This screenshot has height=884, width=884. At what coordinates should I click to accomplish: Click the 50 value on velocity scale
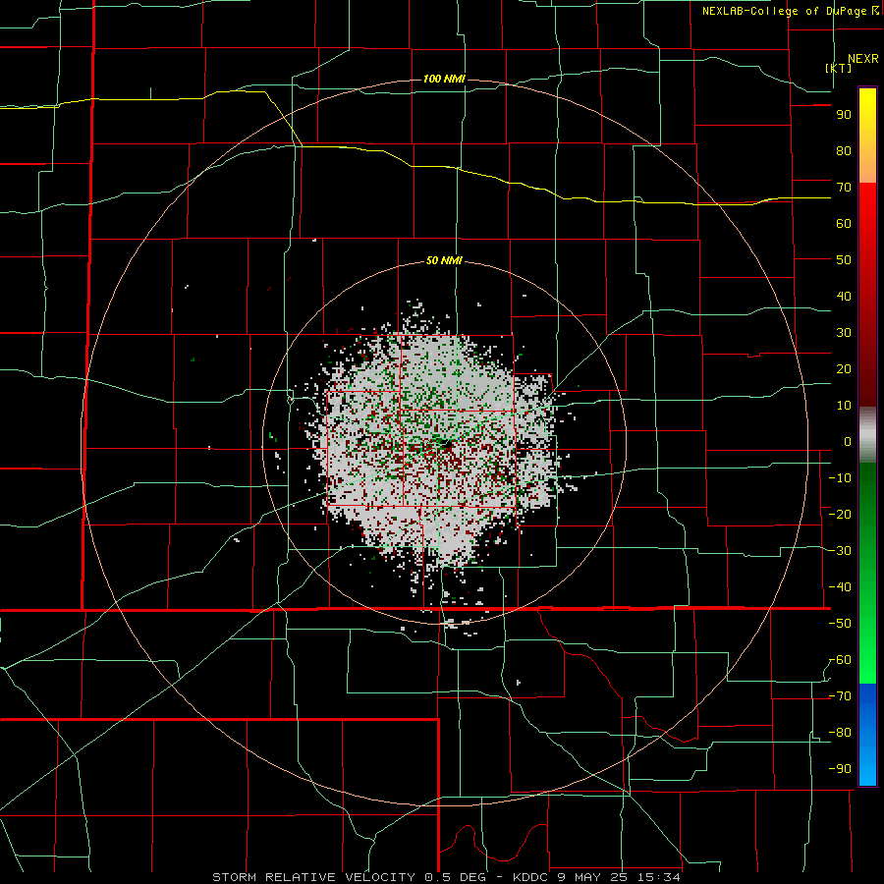pyautogui.click(x=844, y=260)
